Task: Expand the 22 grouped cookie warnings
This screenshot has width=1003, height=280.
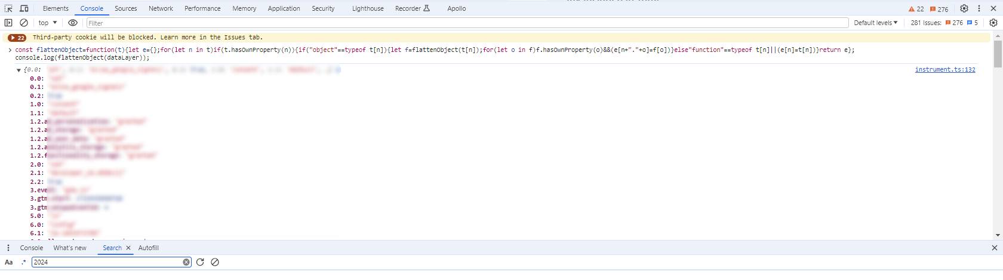Action: (x=17, y=38)
